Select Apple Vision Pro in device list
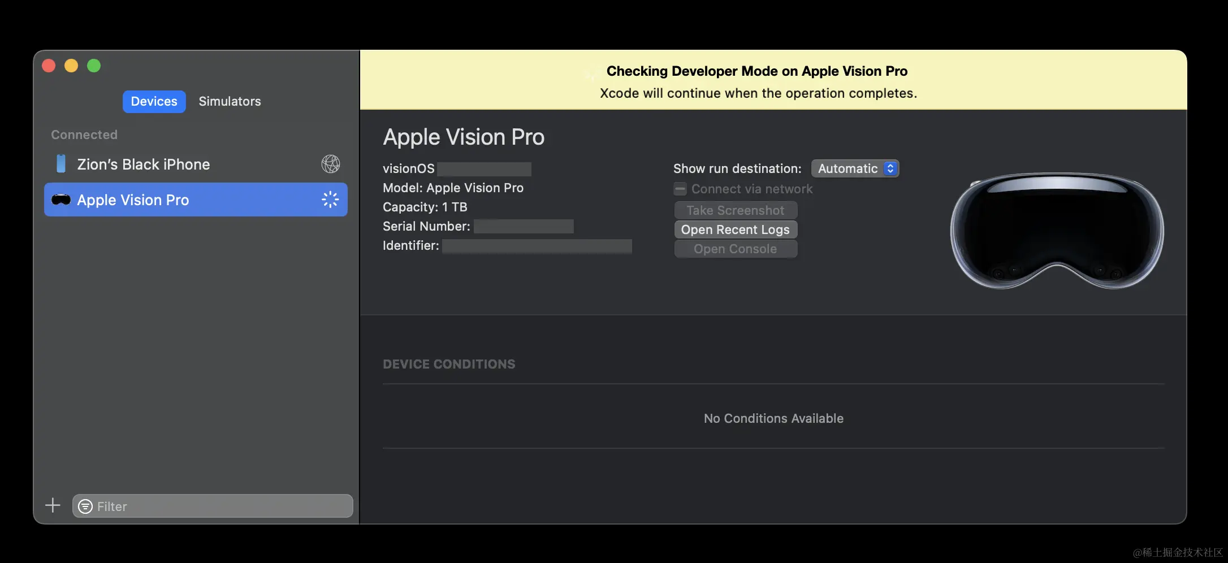The width and height of the screenshot is (1228, 563). (x=196, y=200)
